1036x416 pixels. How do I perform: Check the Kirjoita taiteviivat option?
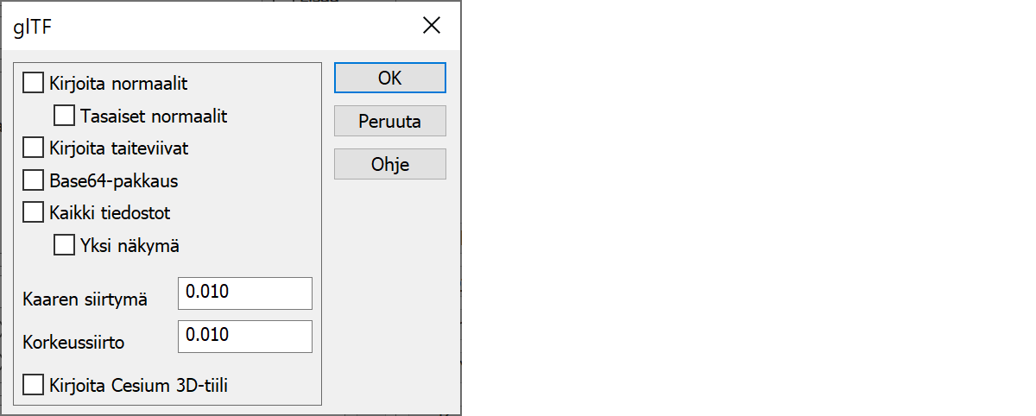[x=33, y=148]
